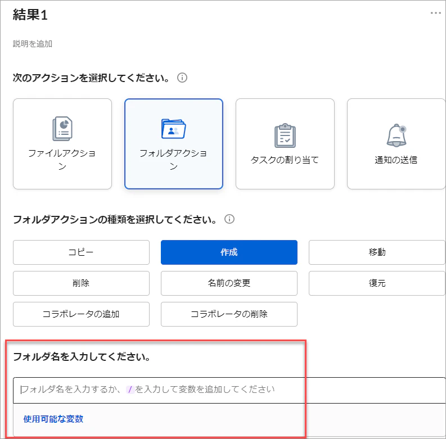Choose the コピー folder action type

coord(81,252)
